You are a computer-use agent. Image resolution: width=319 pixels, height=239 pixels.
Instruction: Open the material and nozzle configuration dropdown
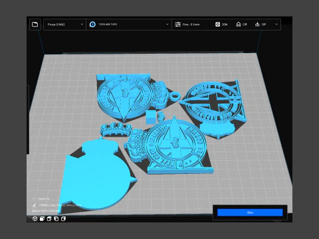click(x=129, y=25)
